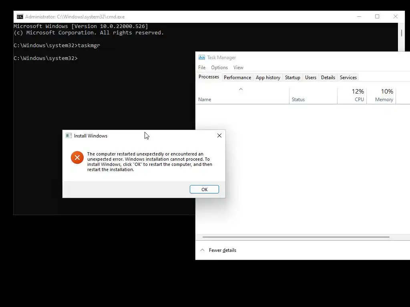Click the Task Manager window title text
Viewport: 410px width, 307px height.
221,58
